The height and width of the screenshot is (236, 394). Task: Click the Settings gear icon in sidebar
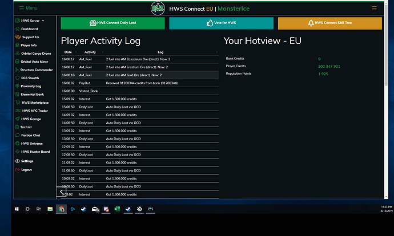pos(16,161)
